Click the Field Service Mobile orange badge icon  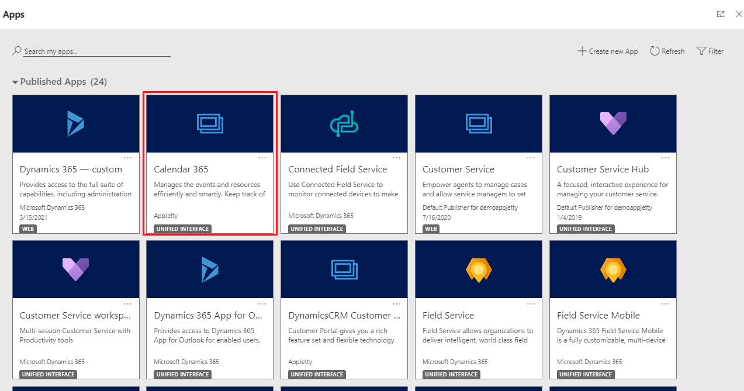pos(613,269)
